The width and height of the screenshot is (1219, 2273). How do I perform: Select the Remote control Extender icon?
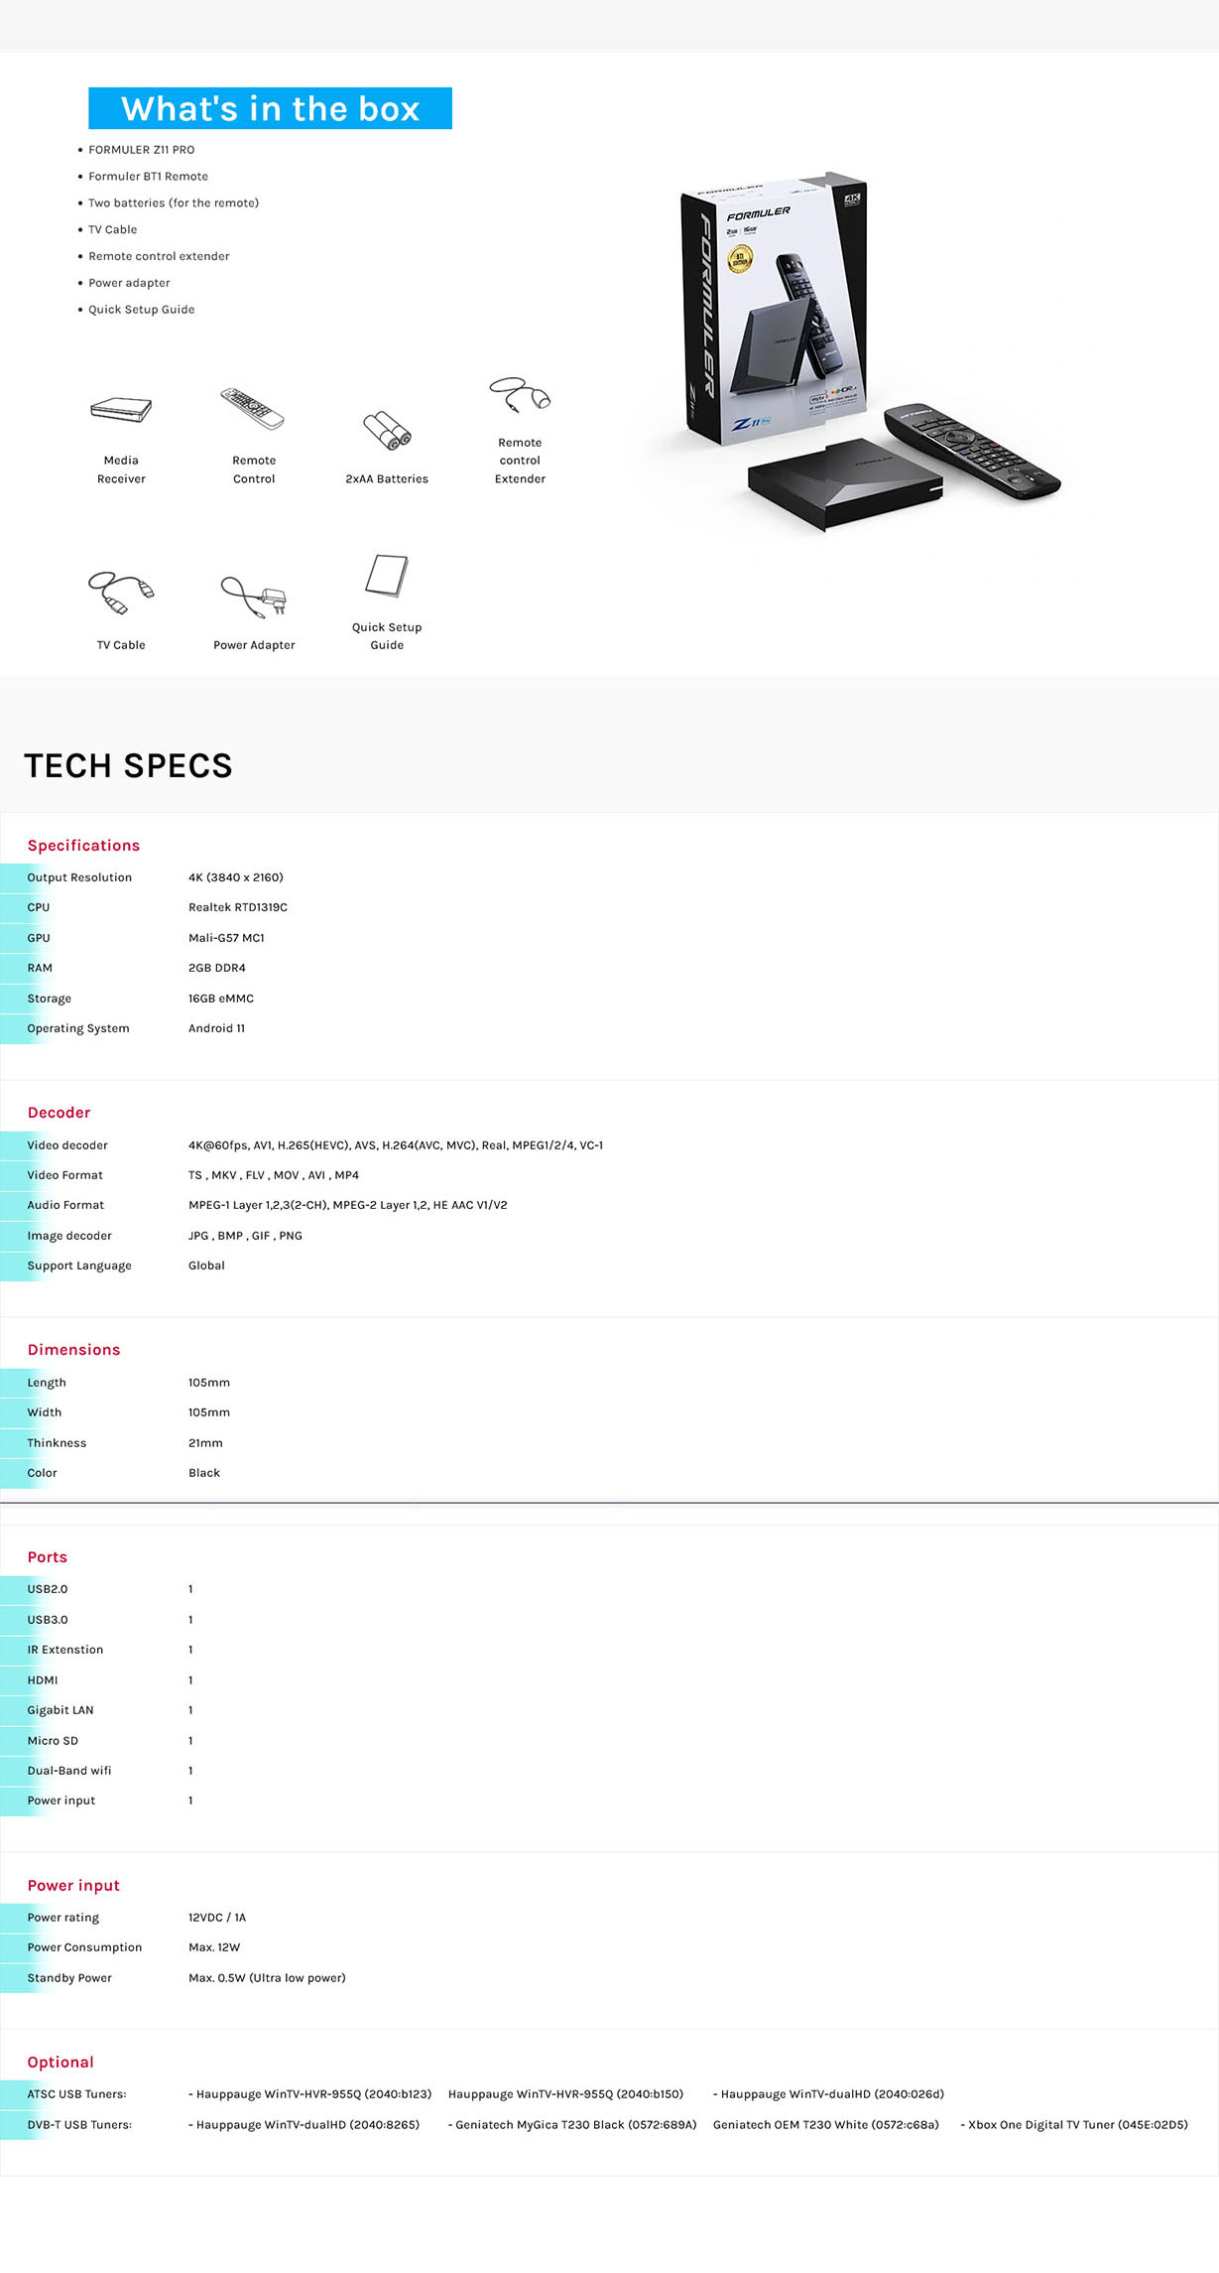(520, 394)
